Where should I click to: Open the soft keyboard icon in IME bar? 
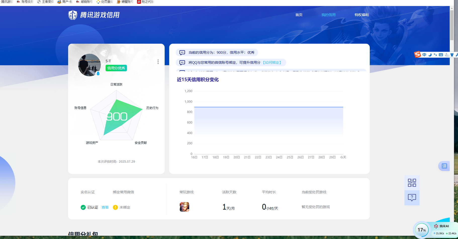point(441,55)
